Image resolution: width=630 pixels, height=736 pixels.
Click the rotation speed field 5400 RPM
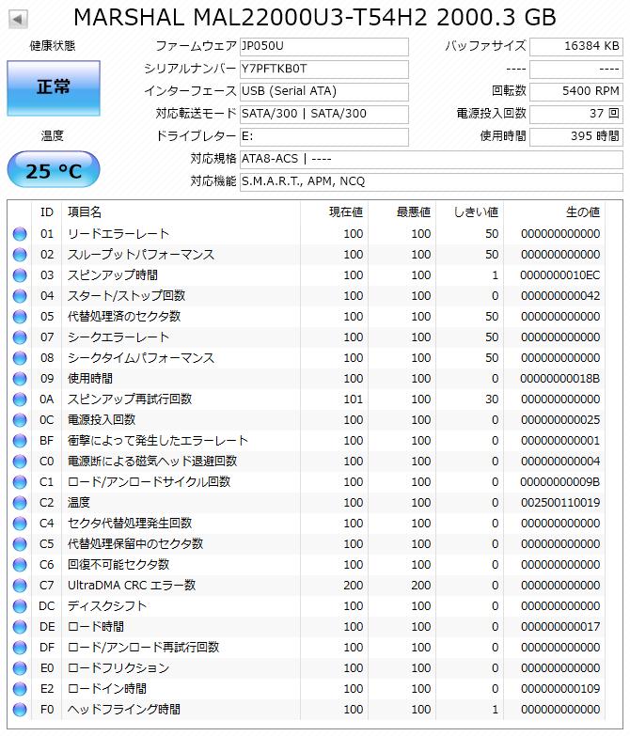(x=575, y=92)
